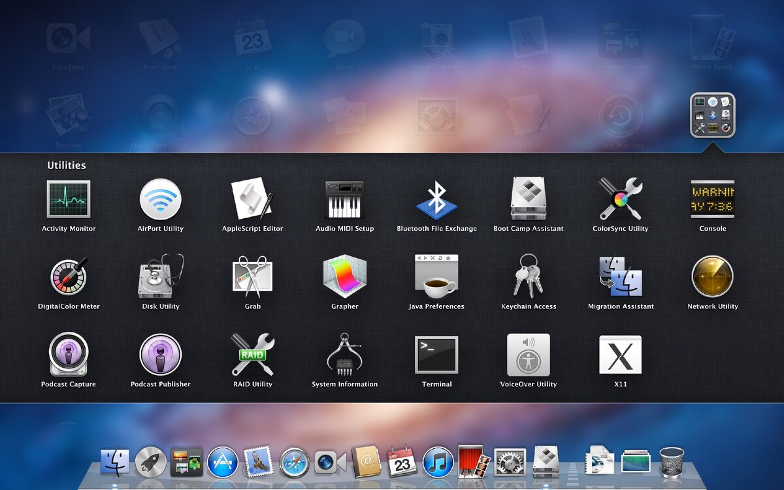The height and width of the screenshot is (490, 784).
Task: Click dimmed Preview icon in Launchpad grid
Action: tap(69, 116)
